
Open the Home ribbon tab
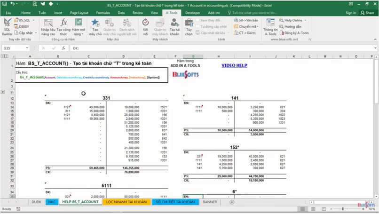[x=26, y=13]
